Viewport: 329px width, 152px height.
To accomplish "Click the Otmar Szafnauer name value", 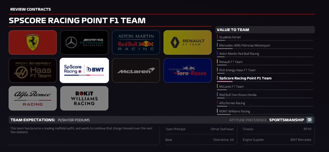I will [222, 129].
